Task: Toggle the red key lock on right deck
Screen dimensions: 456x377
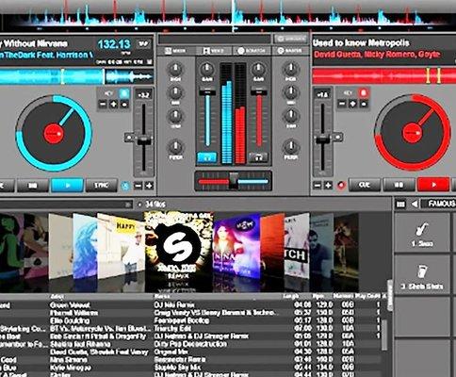Action: pos(364,93)
